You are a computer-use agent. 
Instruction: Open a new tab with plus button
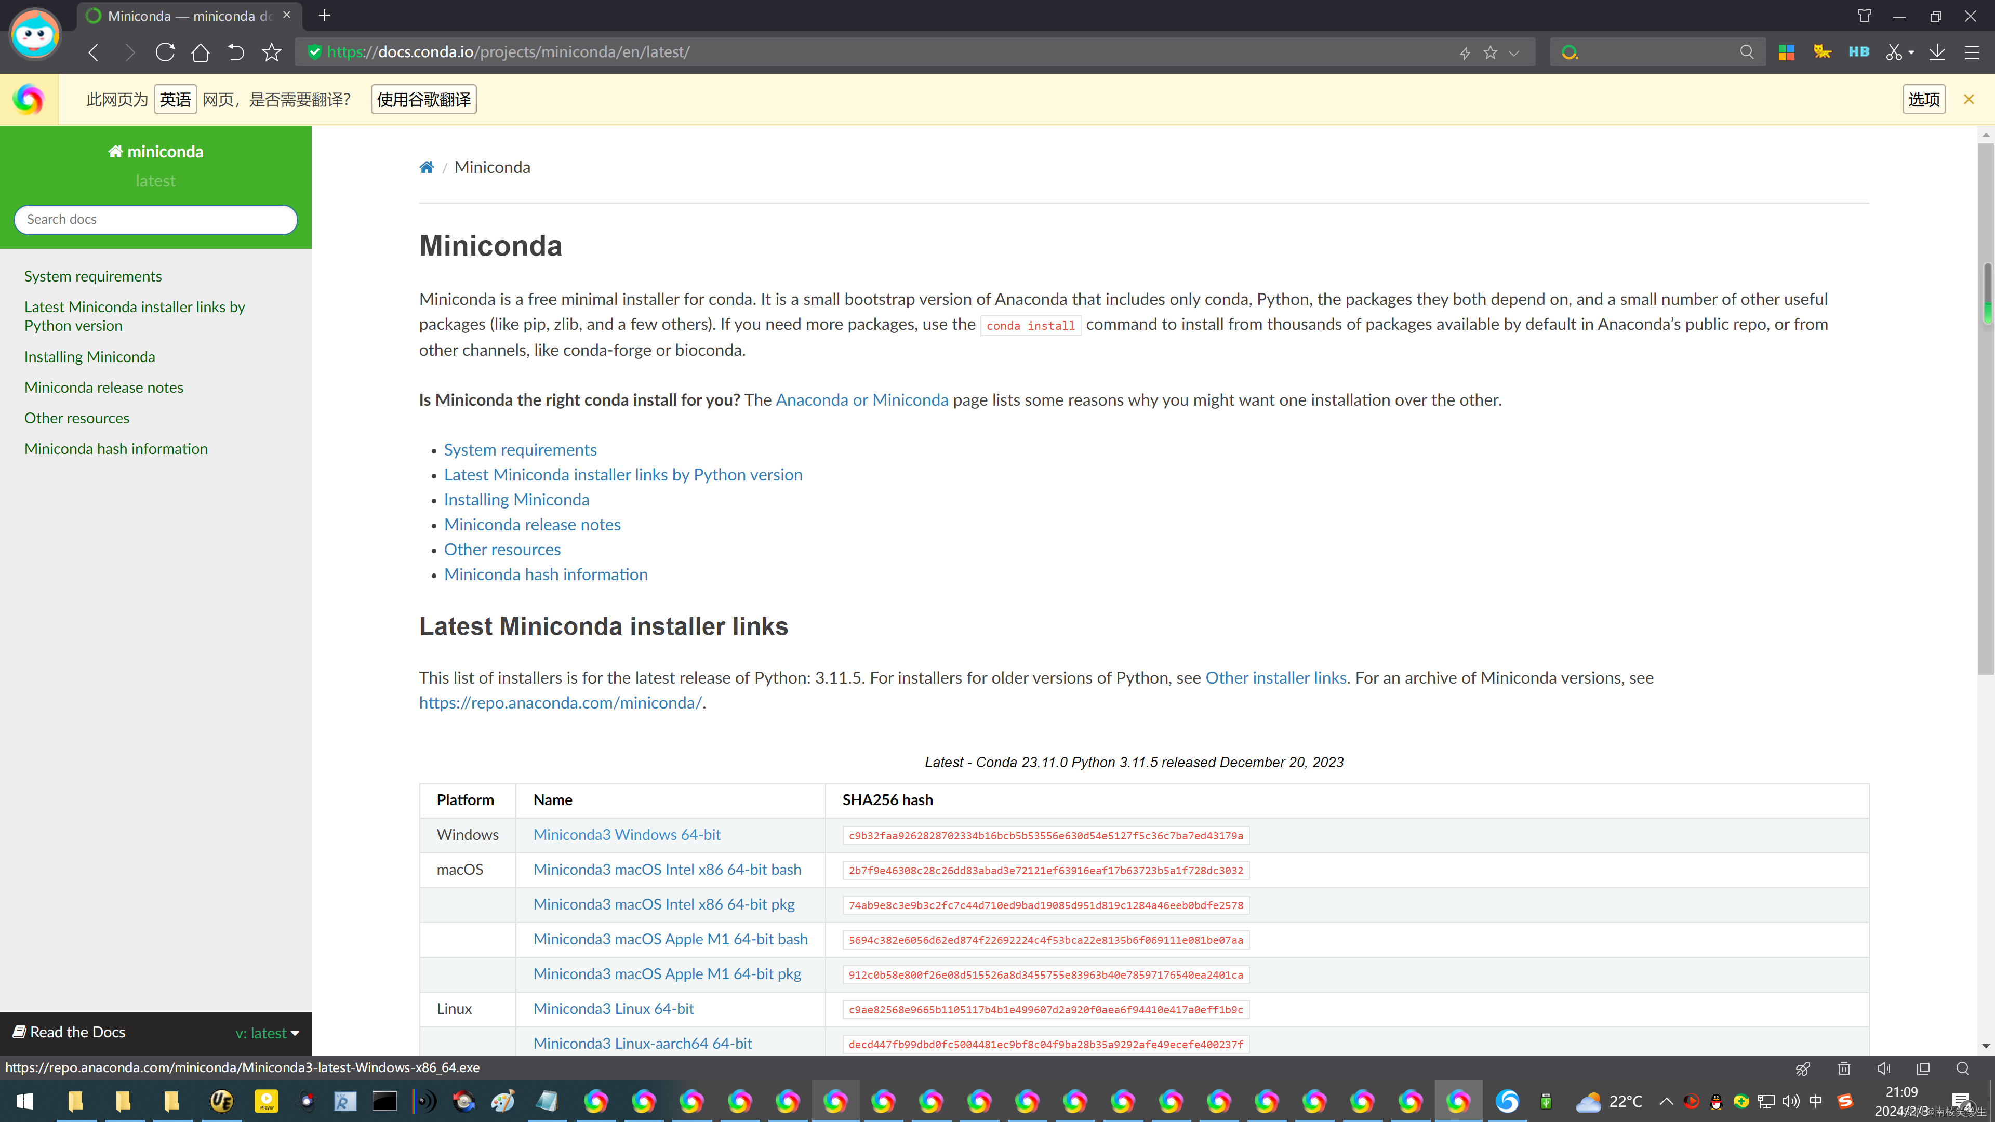[325, 16]
